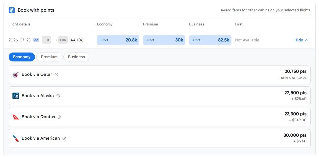Click the + $25.60 tax amount
This screenshot has width=319, height=157.
pos(299,99)
